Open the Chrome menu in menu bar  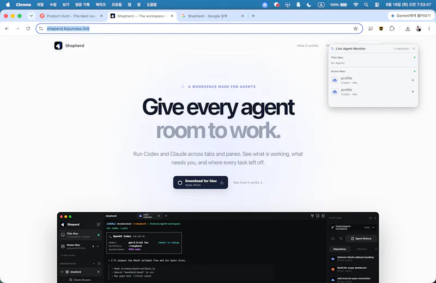coord(23,5)
